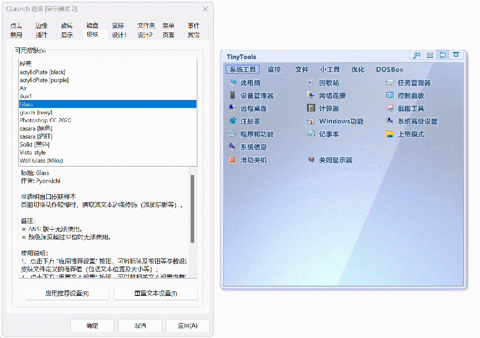Open 系统信息 icon in TinyTools

[233, 147]
